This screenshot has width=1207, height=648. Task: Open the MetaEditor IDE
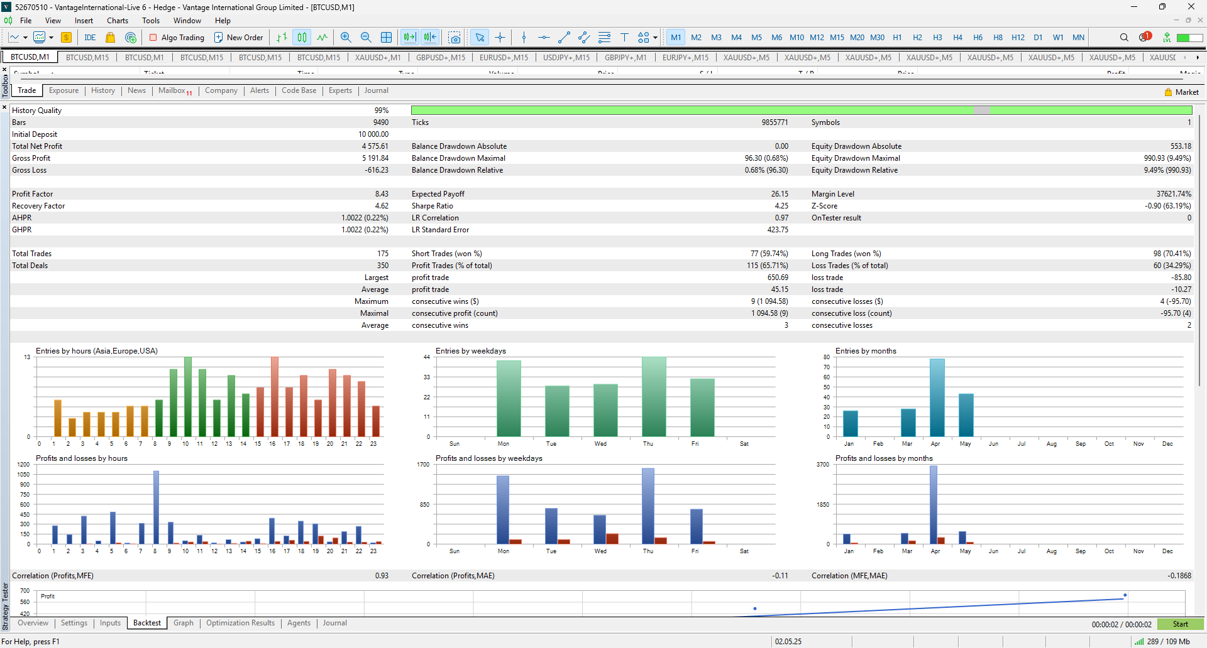coord(90,38)
